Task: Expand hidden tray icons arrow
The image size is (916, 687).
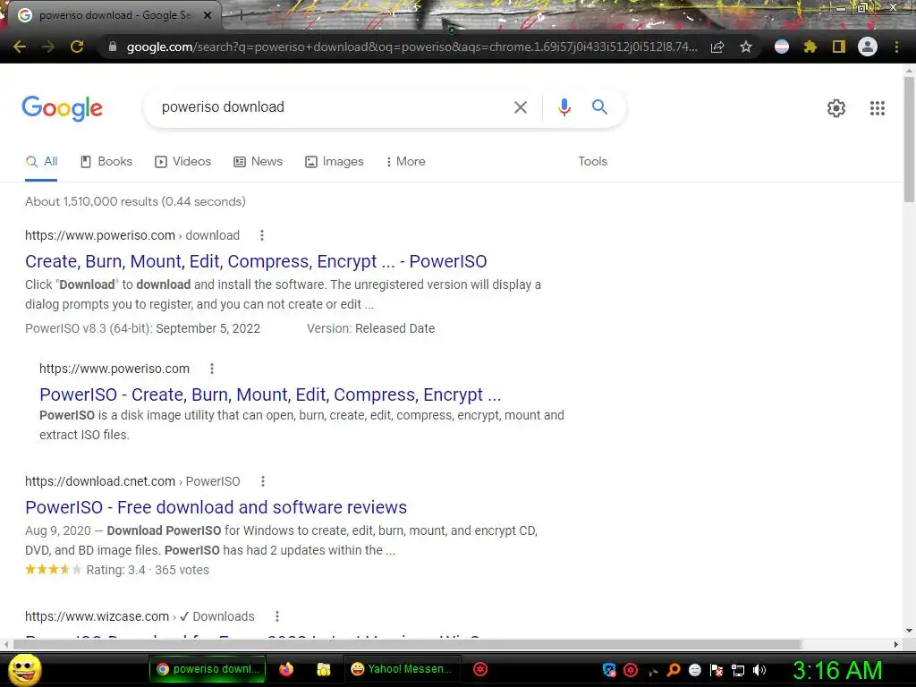Action: [652, 672]
